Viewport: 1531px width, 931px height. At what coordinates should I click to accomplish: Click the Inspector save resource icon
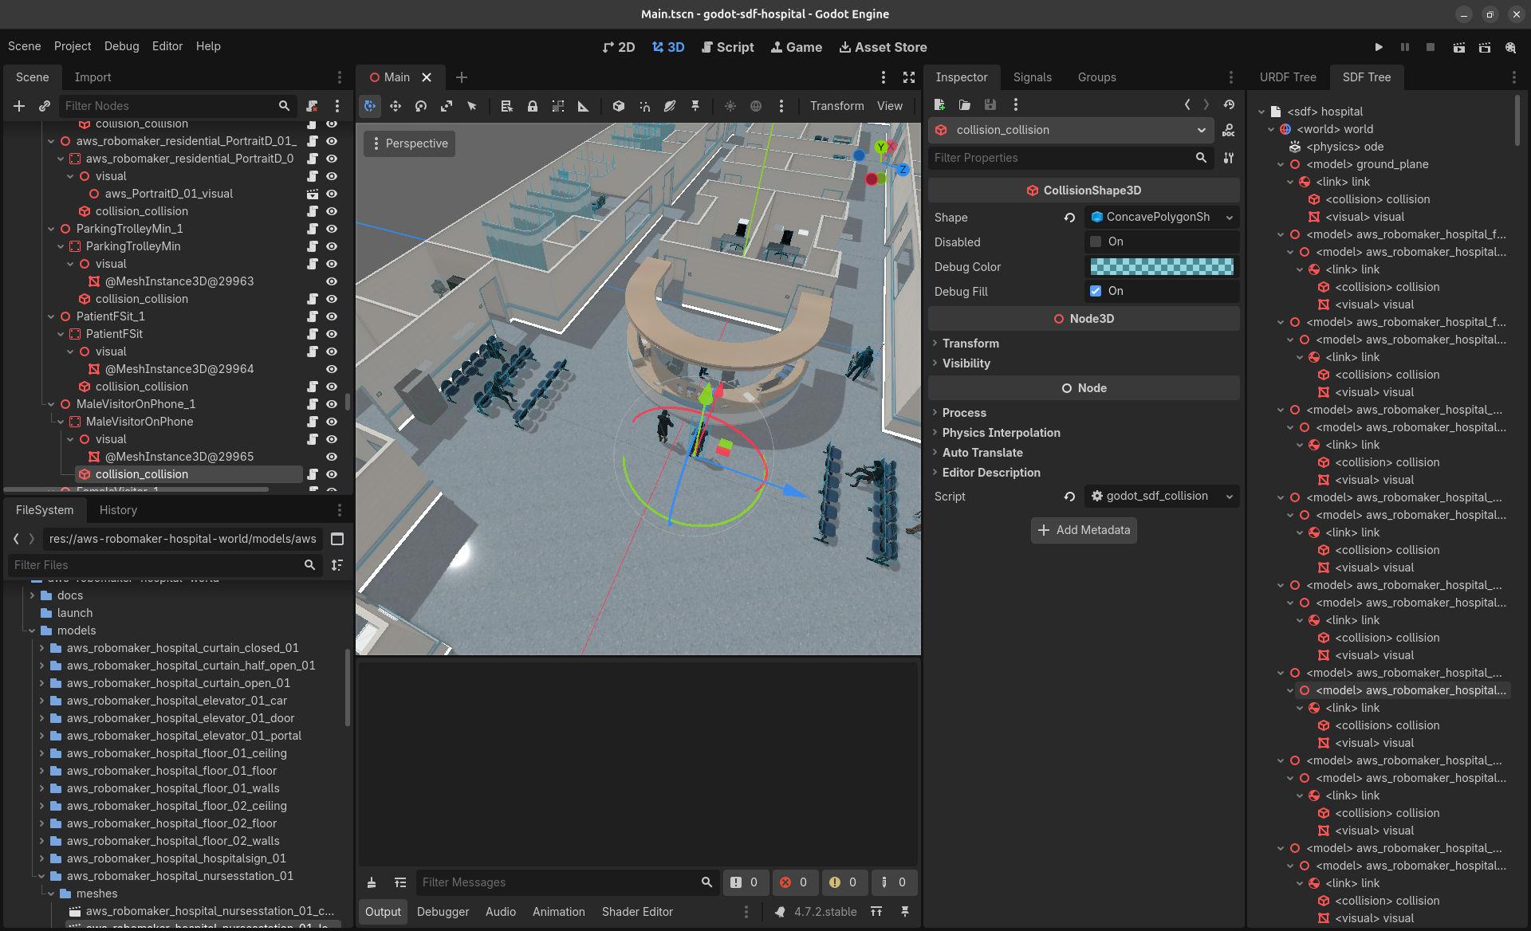(990, 104)
